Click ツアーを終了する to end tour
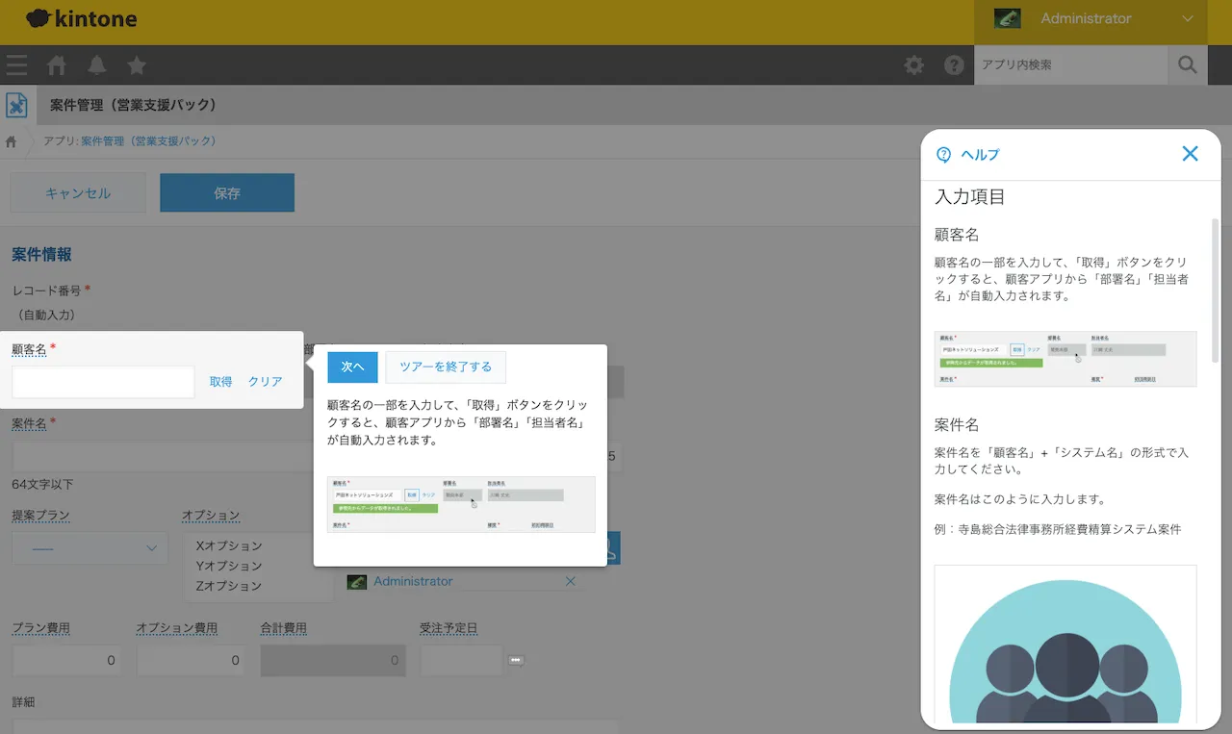This screenshot has height=734, width=1232. pos(446,367)
